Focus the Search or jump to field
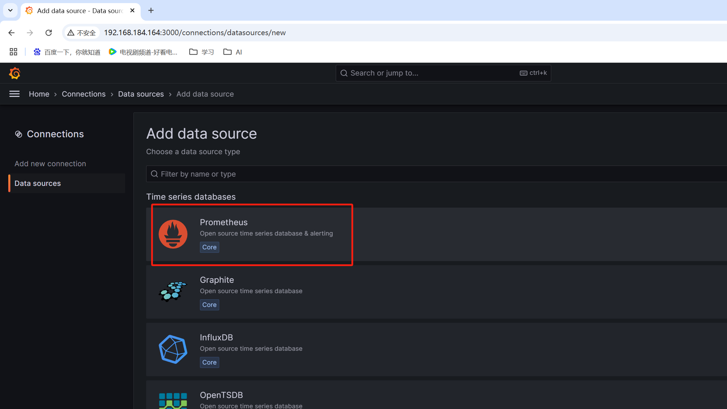 click(x=443, y=73)
